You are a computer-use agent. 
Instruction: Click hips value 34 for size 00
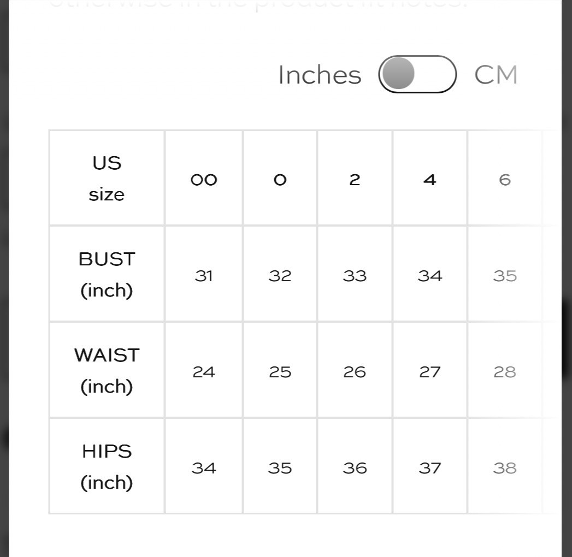point(204,468)
